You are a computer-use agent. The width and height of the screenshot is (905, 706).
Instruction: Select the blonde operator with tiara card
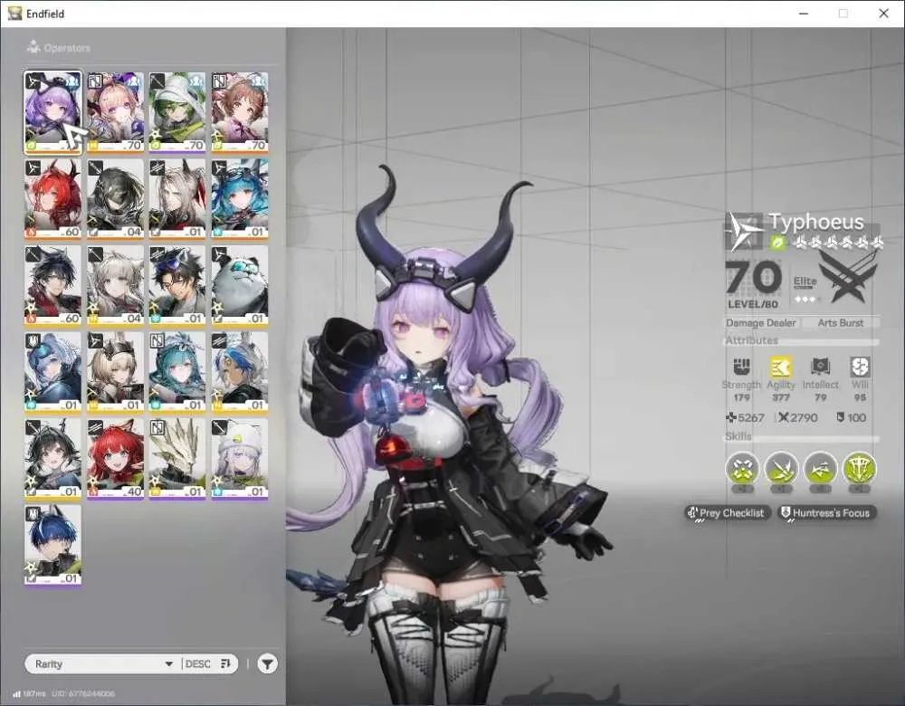(115, 372)
